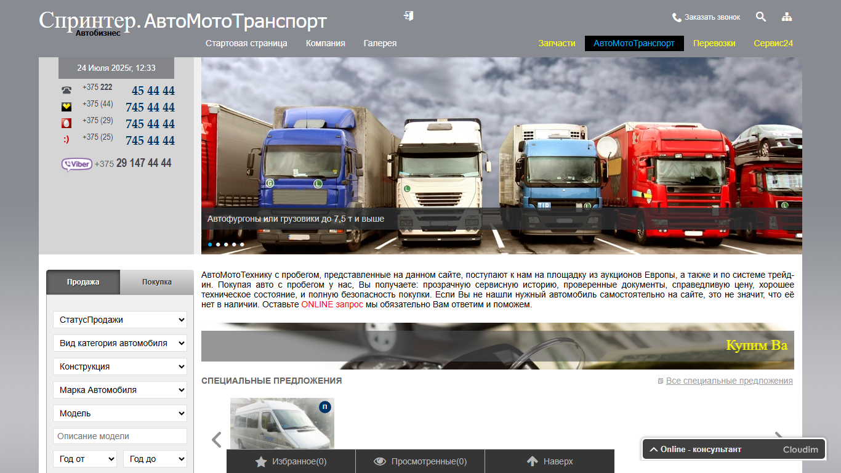Viewport: 841px width, 473px height.
Task: Switch to the Покупка tab
Action: [x=157, y=282]
